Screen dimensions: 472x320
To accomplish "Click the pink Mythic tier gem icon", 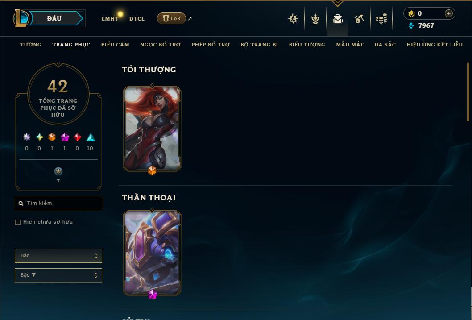I will (65, 137).
